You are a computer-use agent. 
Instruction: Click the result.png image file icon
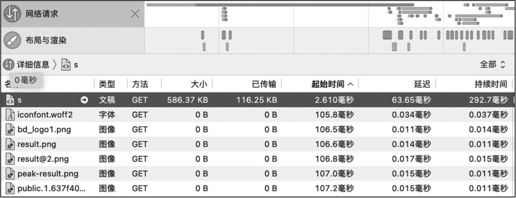10,144
